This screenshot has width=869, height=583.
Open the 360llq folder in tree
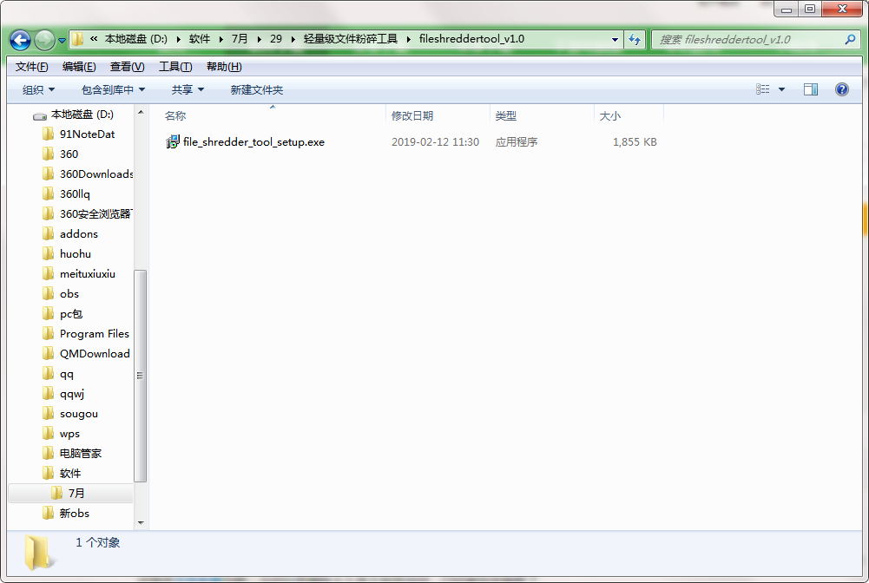click(x=75, y=193)
